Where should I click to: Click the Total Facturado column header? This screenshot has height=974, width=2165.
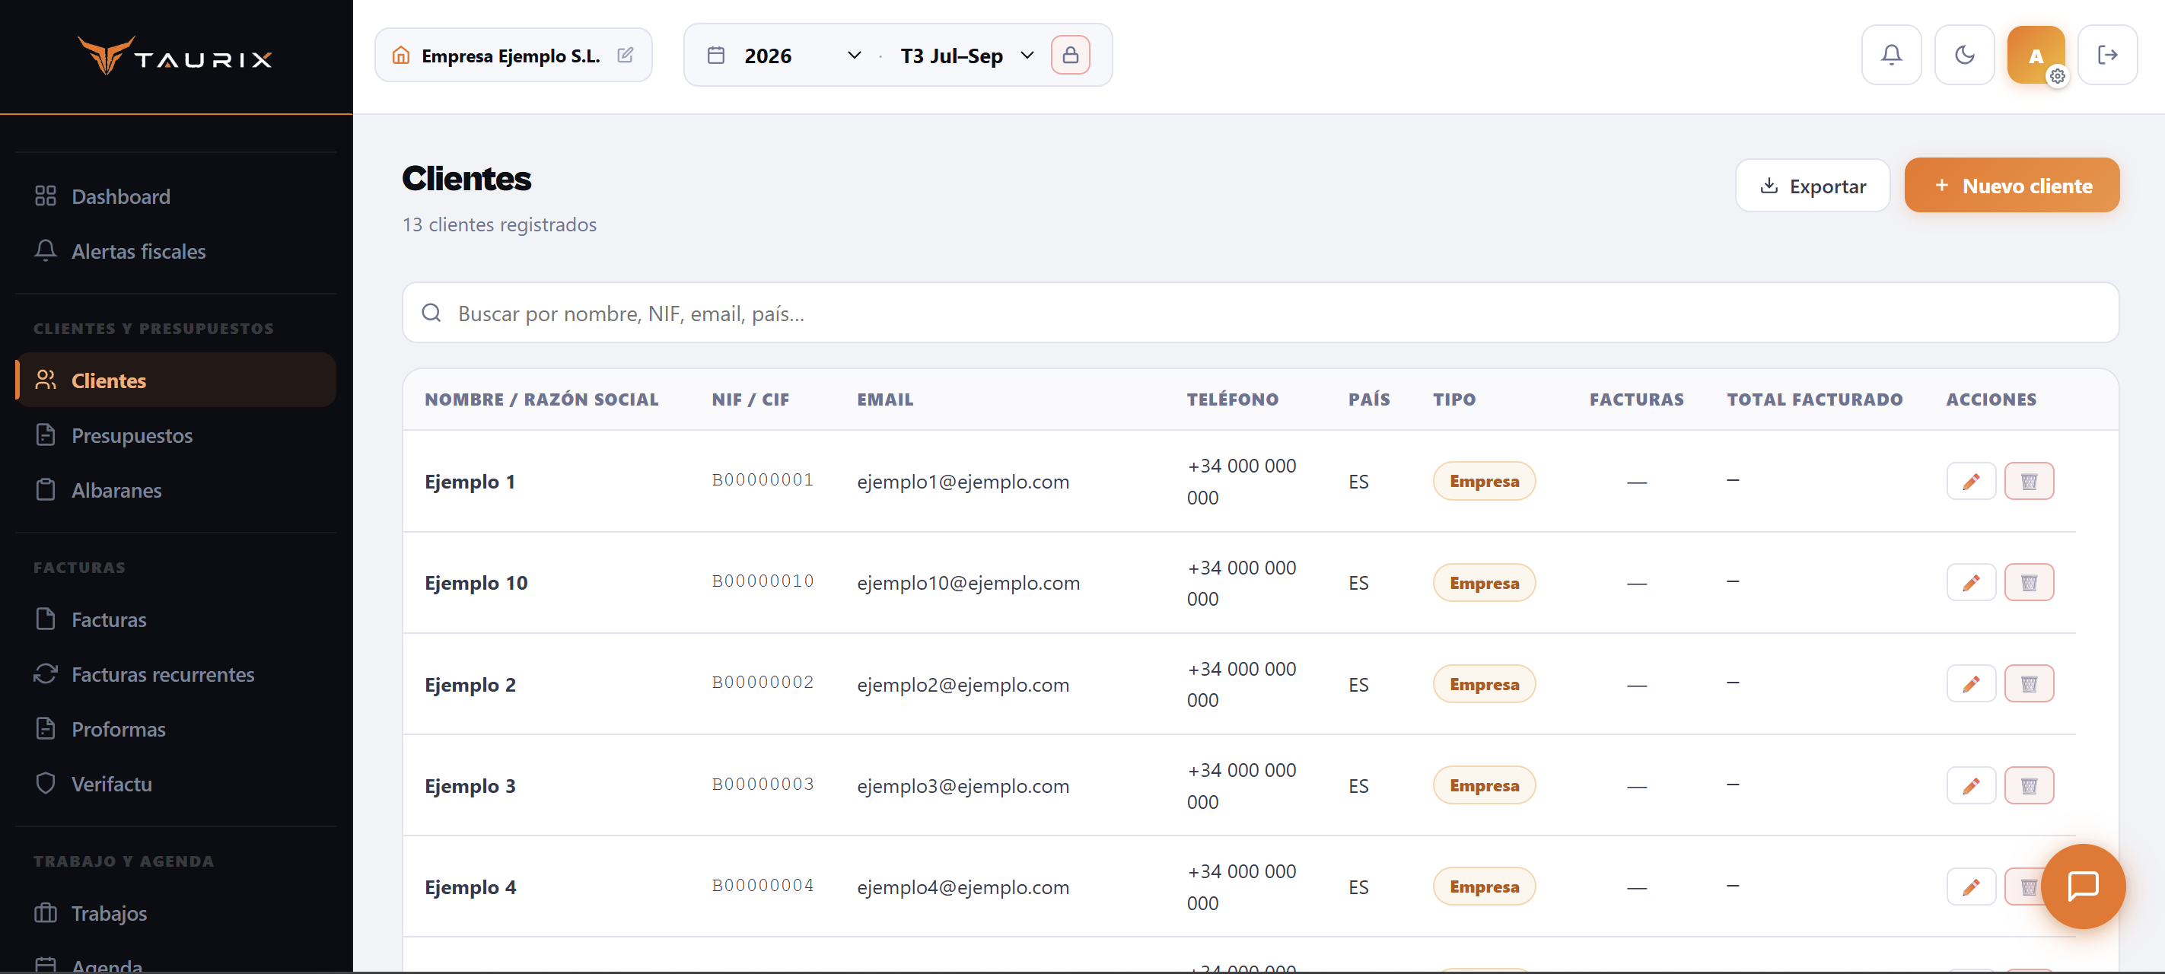tap(1814, 400)
